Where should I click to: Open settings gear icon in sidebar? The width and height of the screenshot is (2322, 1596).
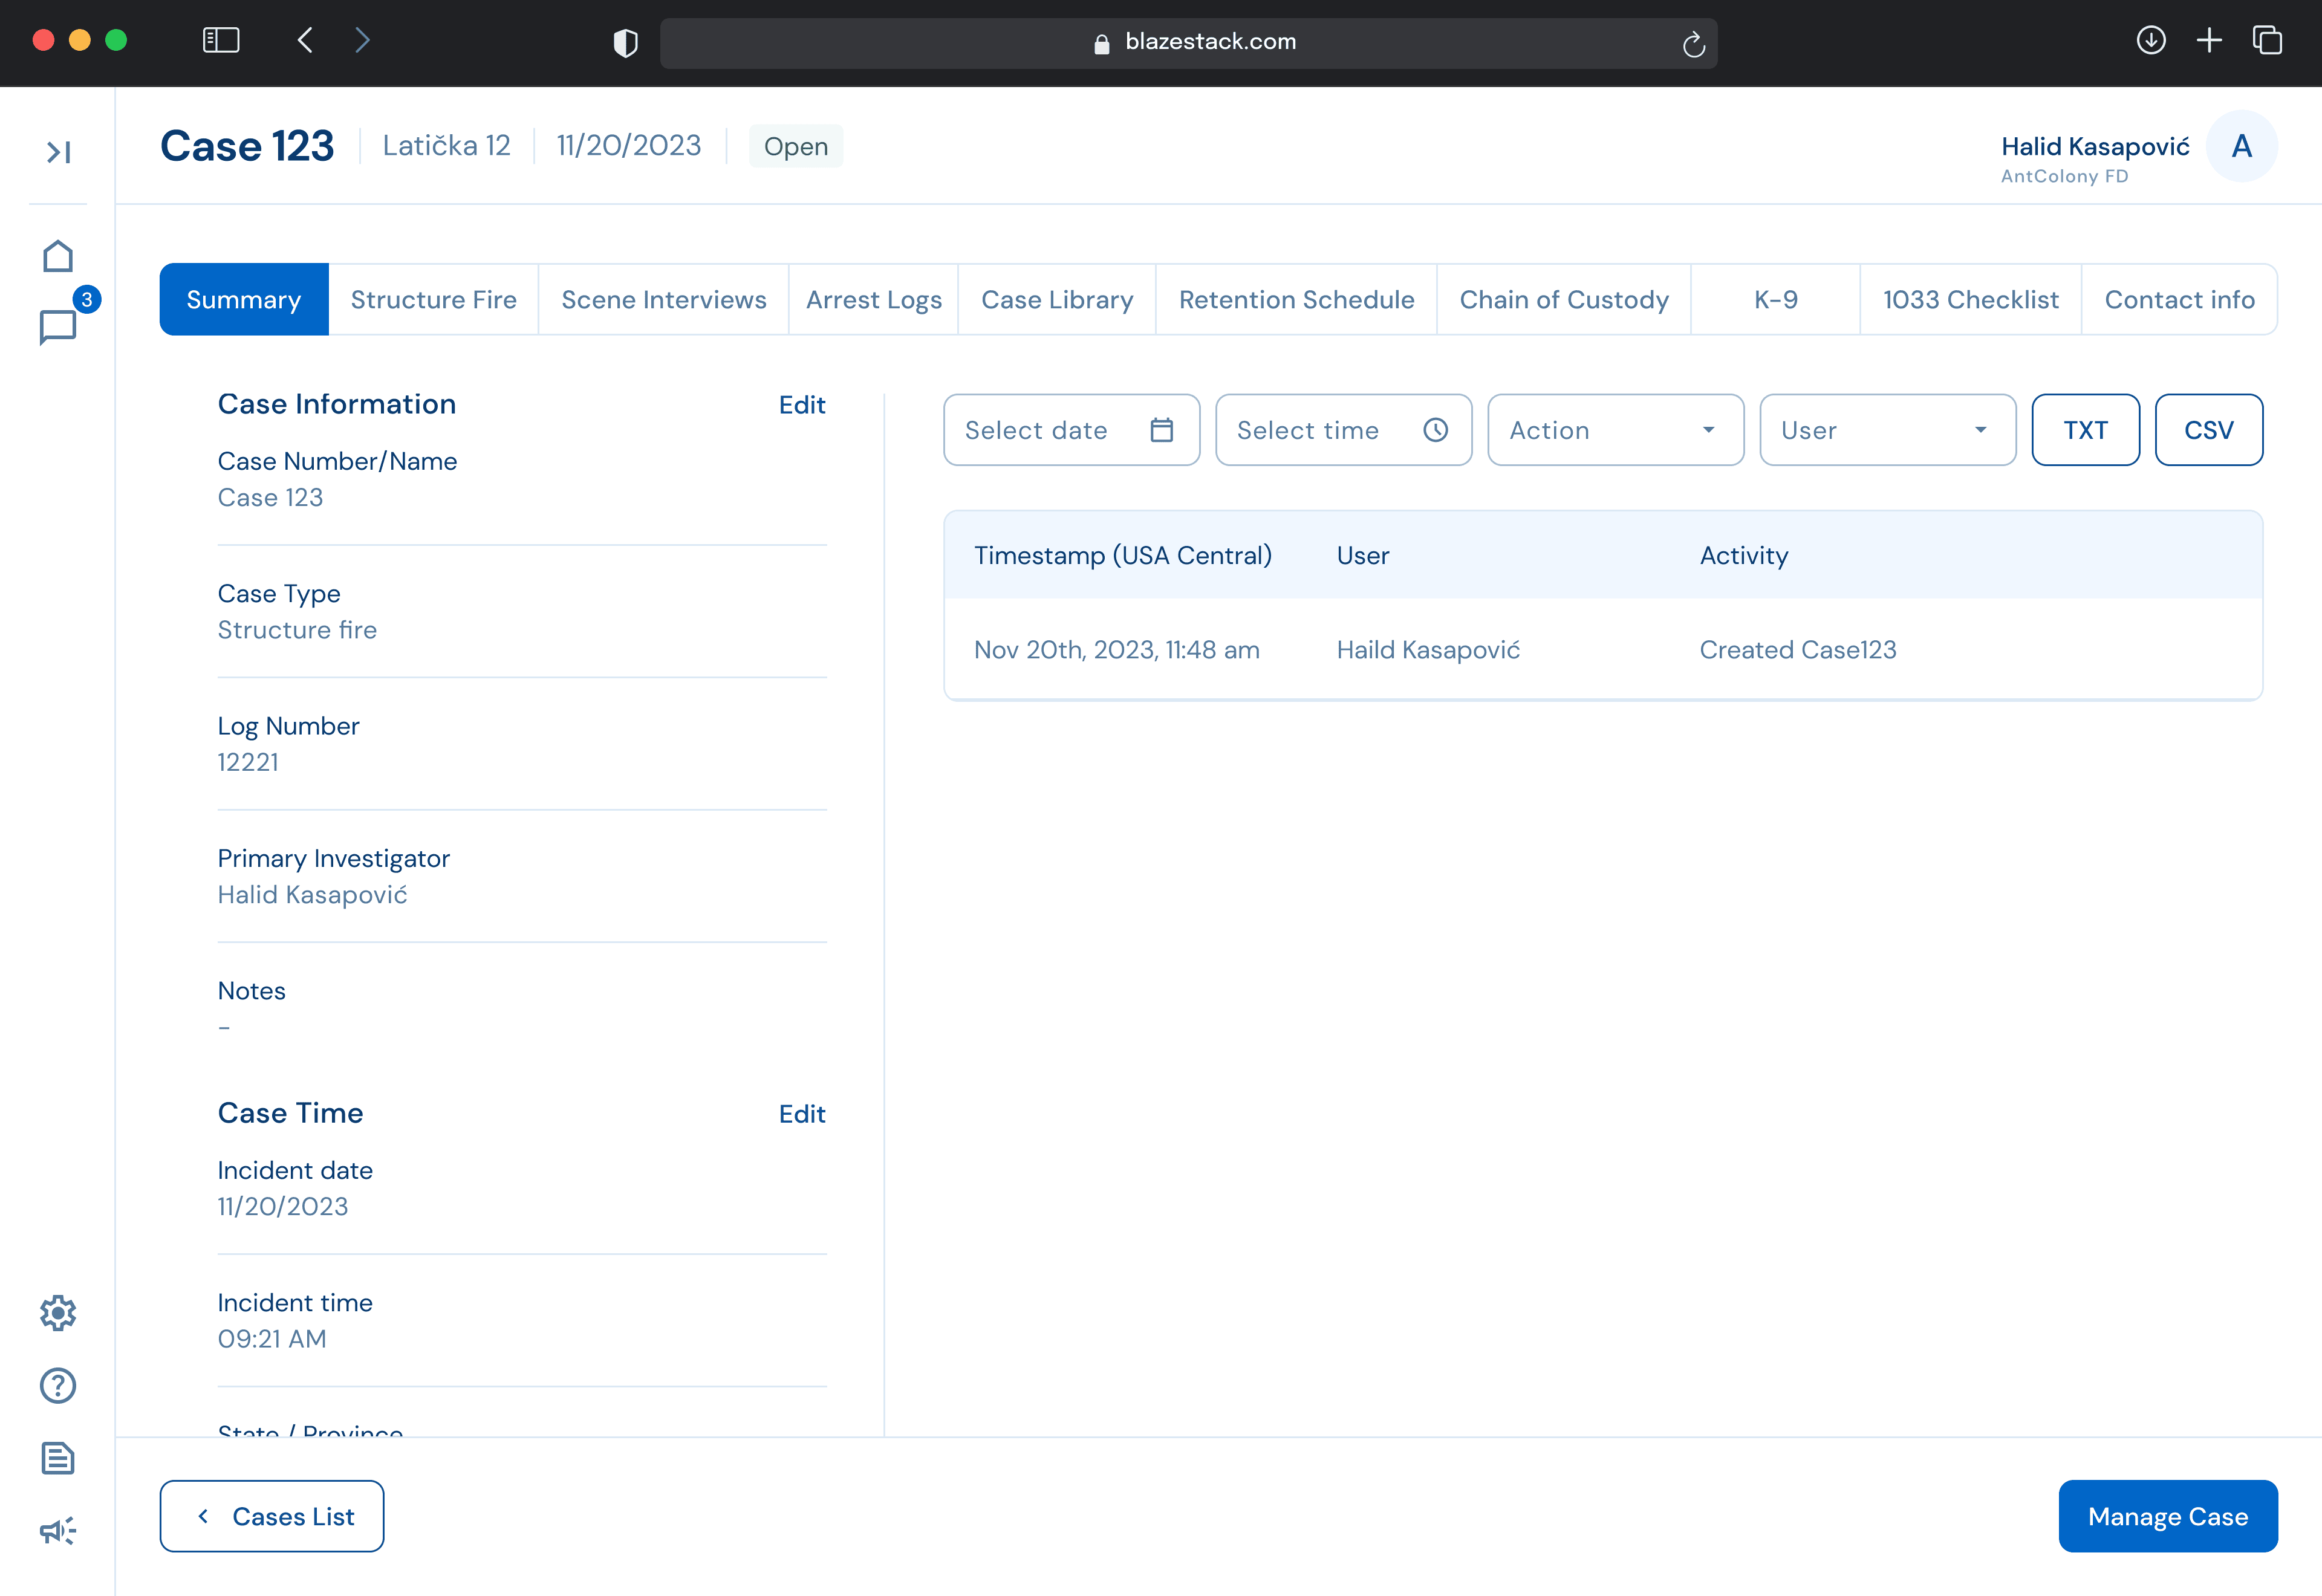point(58,1313)
